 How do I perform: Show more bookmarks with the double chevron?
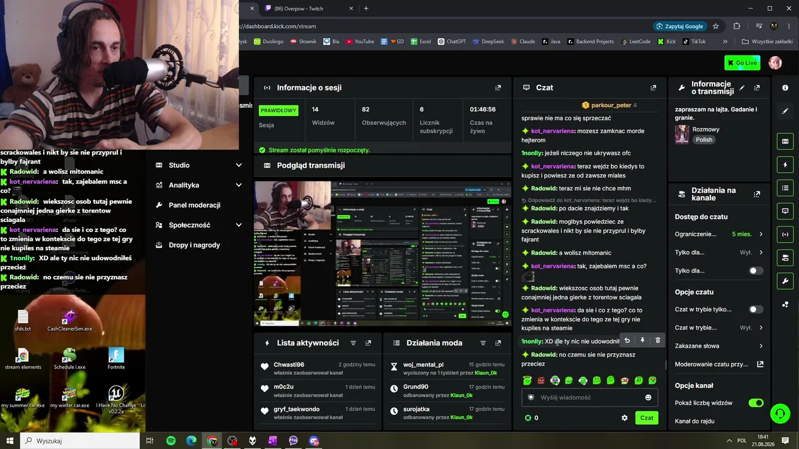click(725, 42)
